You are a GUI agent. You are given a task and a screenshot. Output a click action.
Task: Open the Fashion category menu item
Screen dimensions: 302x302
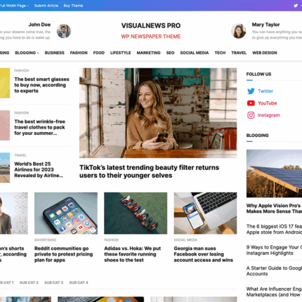point(79,53)
